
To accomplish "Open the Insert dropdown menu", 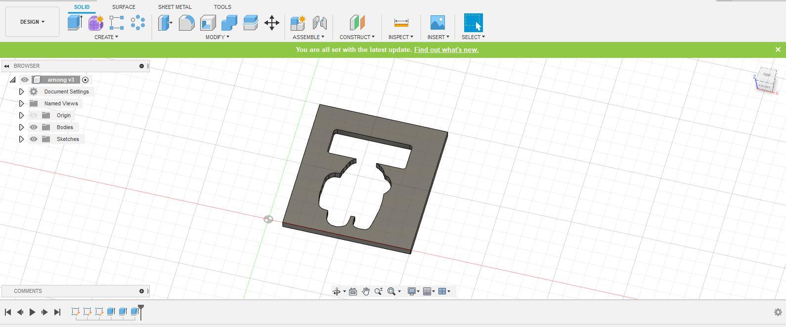I will coord(438,37).
